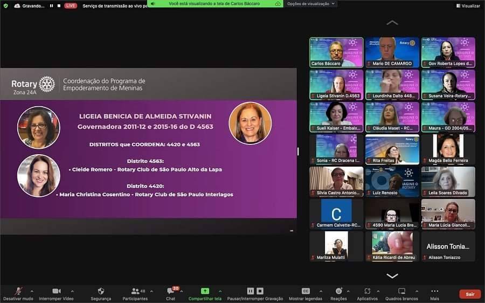Expand the Opções de visualização dropdown
The image size is (485, 303).
(x=311, y=4)
